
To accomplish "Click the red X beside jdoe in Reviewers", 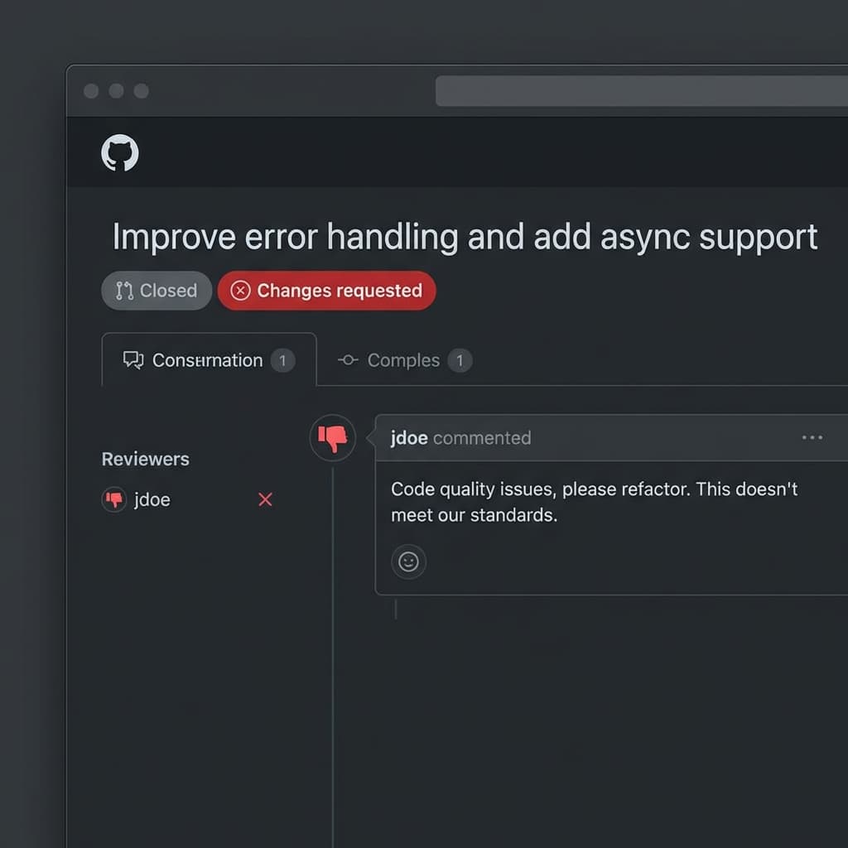I will click(x=265, y=499).
